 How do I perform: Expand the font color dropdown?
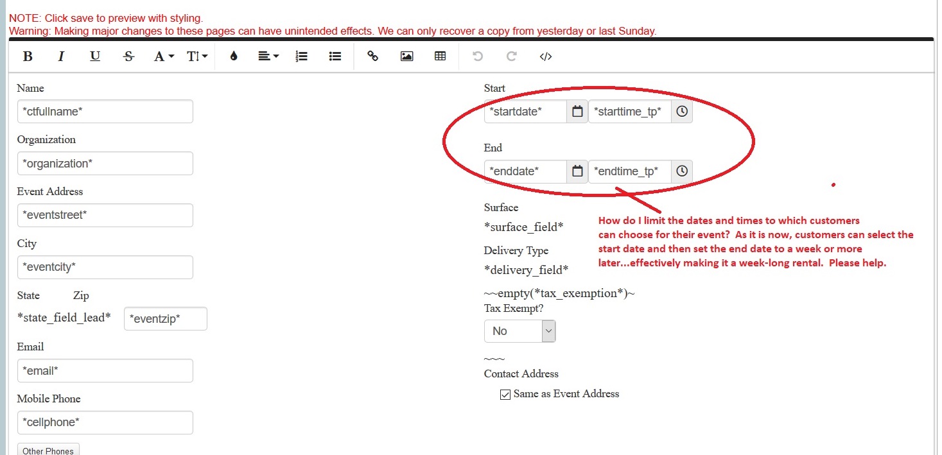164,56
